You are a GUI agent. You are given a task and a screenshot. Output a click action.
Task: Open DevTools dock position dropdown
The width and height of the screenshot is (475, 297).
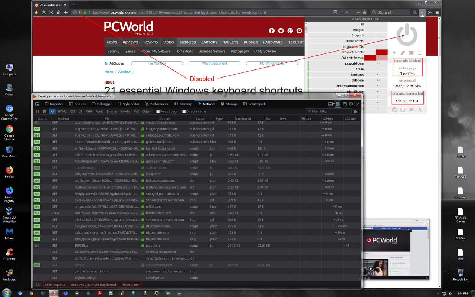pyautogui.click(x=331, y=104)
